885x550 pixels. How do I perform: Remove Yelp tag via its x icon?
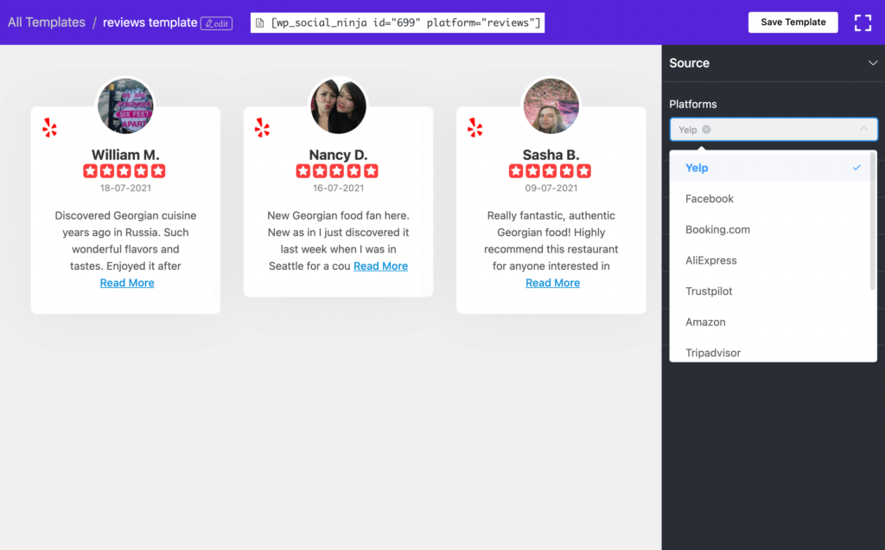706,130
